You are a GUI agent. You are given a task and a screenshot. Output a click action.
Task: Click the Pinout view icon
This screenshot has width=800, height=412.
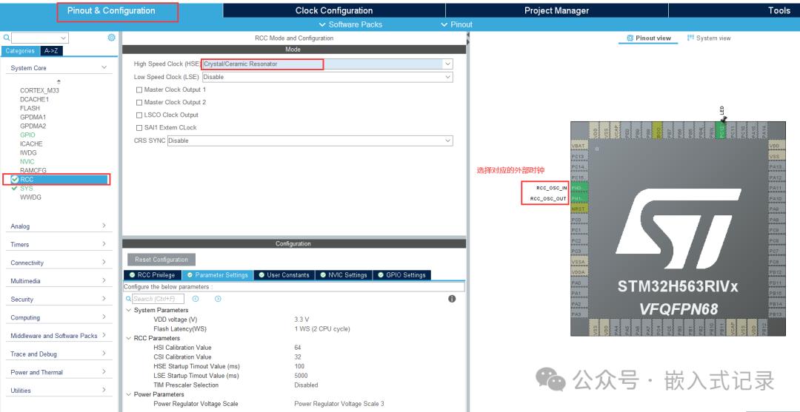pos(630,38)
